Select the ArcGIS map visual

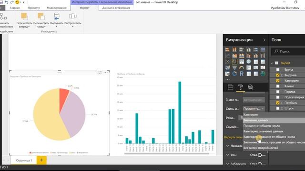263,74
